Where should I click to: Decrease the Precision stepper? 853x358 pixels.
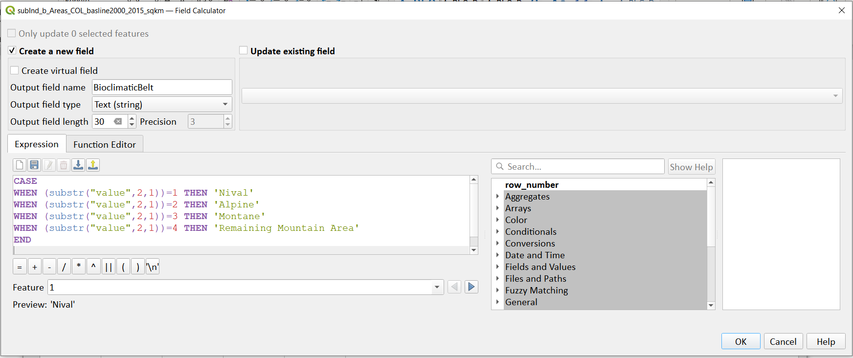228,125
